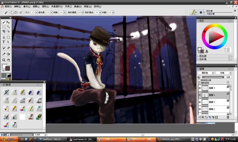Click the zoom slider below the canvas
238x142 pixels.
click(x=22, y=135)
